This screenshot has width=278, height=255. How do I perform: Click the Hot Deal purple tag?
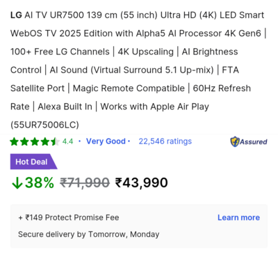pyautogui.click(x=33, y=162)
